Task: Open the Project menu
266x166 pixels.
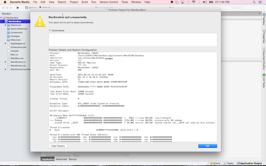Action: click(74, 2)
